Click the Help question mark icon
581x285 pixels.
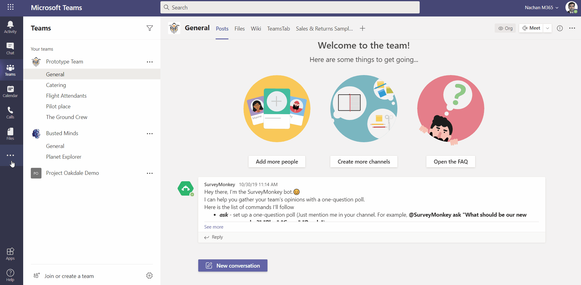(10, 275)
